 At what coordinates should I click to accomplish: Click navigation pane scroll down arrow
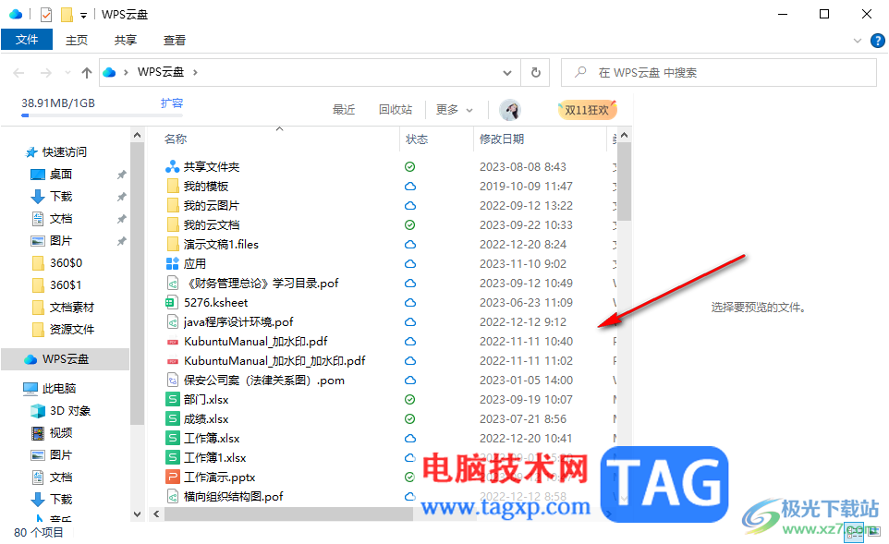[x=137, y=514]
